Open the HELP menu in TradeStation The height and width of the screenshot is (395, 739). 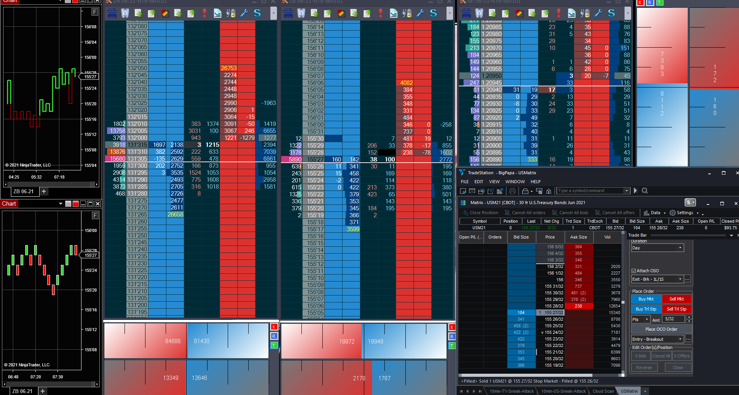(x=536, y=182)
